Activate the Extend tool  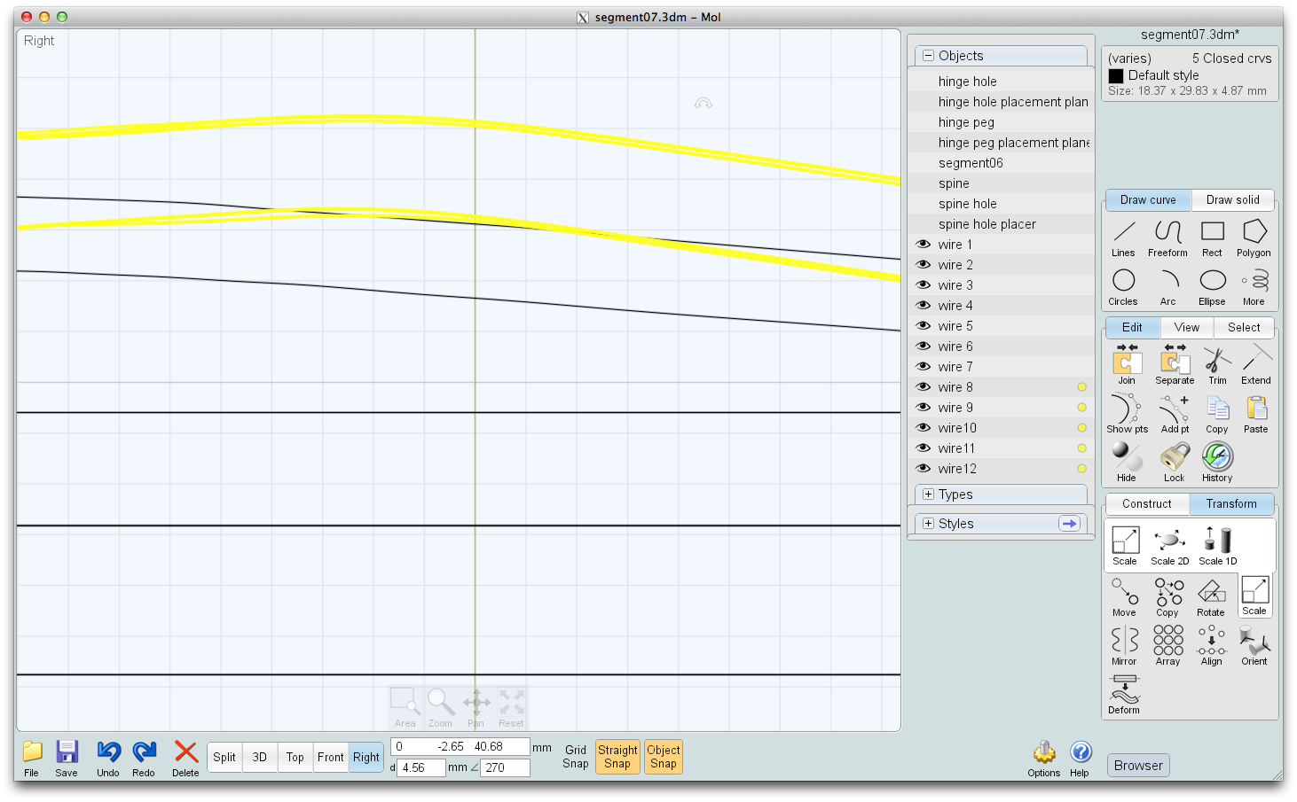(x=1256, y=364)
